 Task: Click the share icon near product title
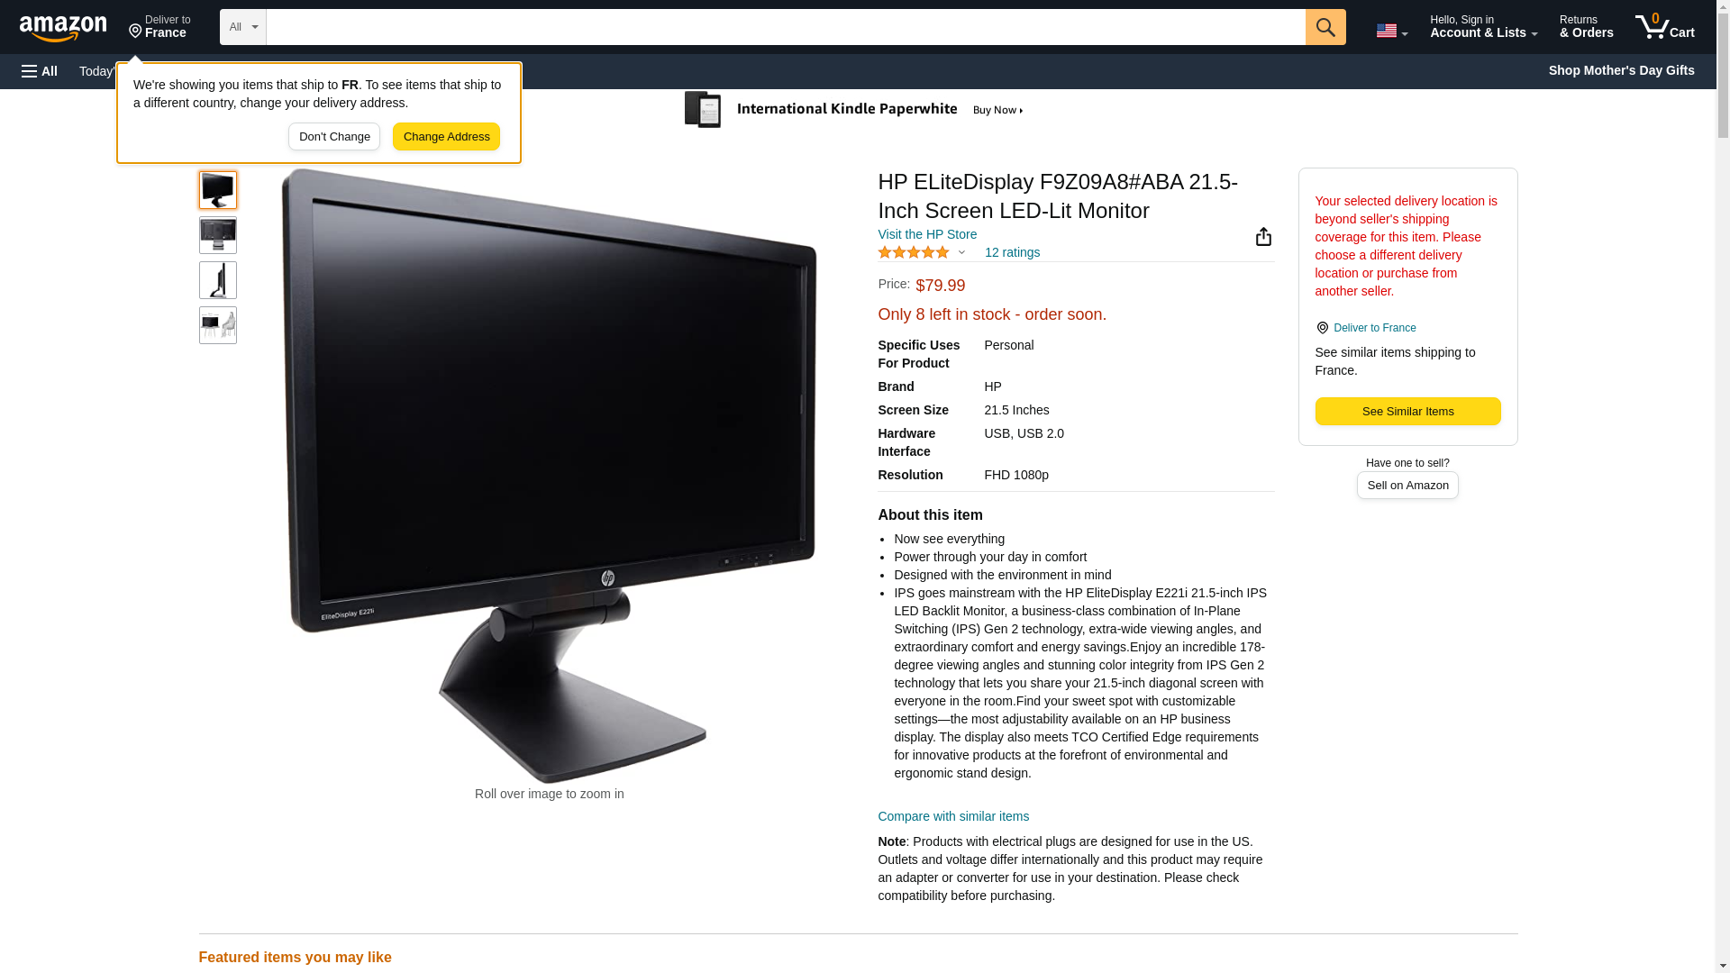[x=1262, y=236]
